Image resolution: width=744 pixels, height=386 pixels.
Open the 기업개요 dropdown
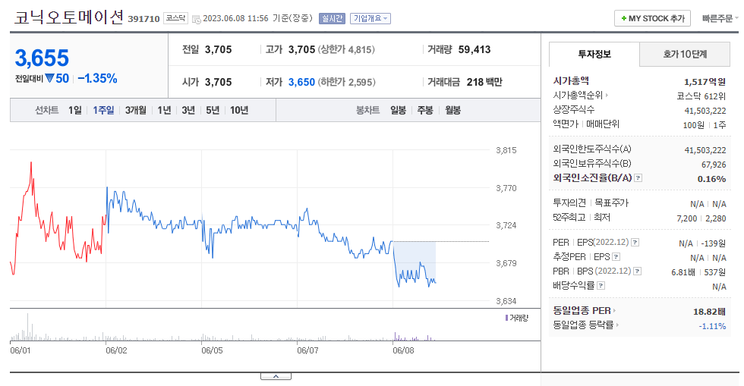pos(370,18)
